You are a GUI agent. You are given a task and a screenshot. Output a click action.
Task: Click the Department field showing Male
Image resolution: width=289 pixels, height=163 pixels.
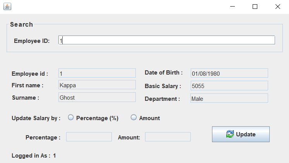(x=229, y=98)
